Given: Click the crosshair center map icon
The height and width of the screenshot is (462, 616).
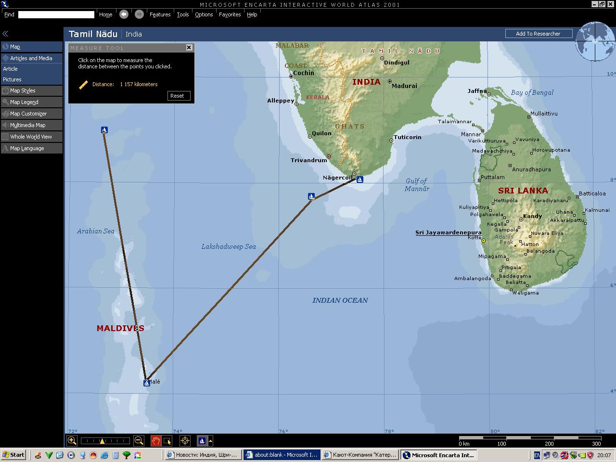Looking at the screenshot, I should point(185,440).
